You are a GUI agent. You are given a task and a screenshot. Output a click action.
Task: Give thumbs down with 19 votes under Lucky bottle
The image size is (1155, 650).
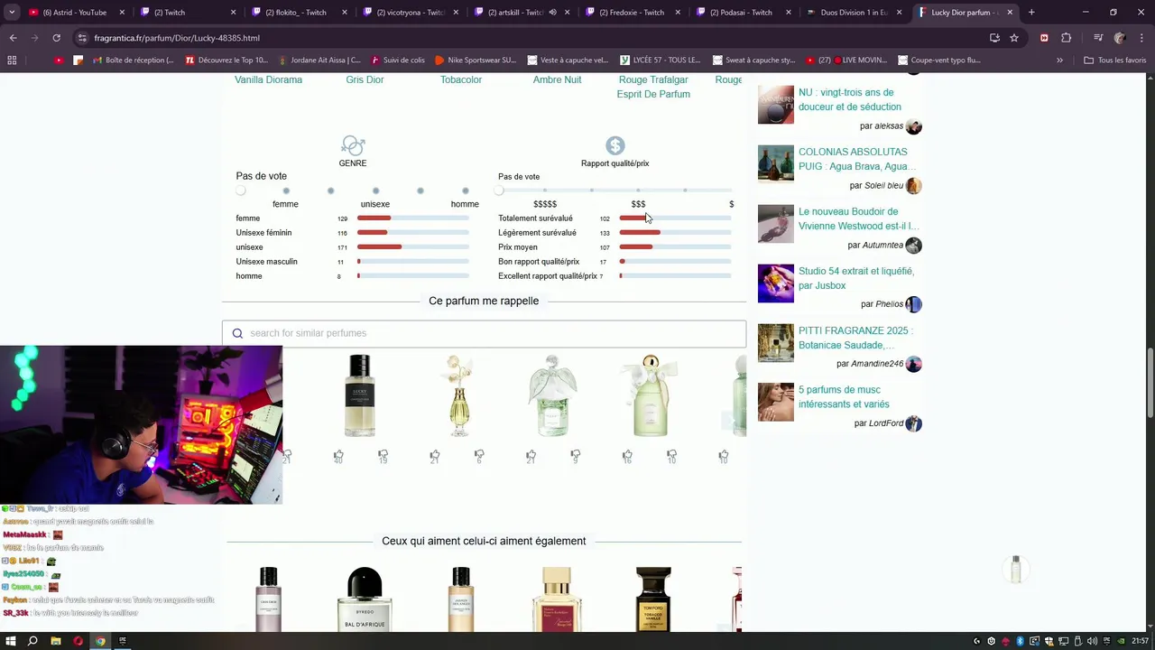pyautogui.click(x=383, y=456)
